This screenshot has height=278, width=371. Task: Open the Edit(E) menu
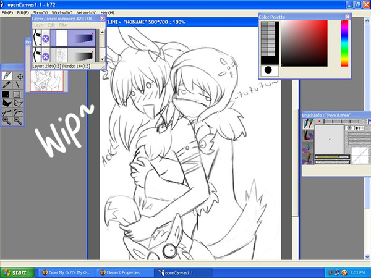23,13
